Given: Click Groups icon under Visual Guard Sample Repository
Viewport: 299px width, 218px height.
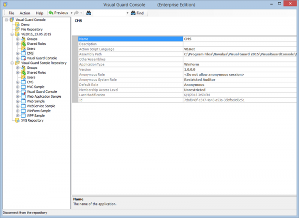Looking at the screenshot, I should click(x=23, y=67).
